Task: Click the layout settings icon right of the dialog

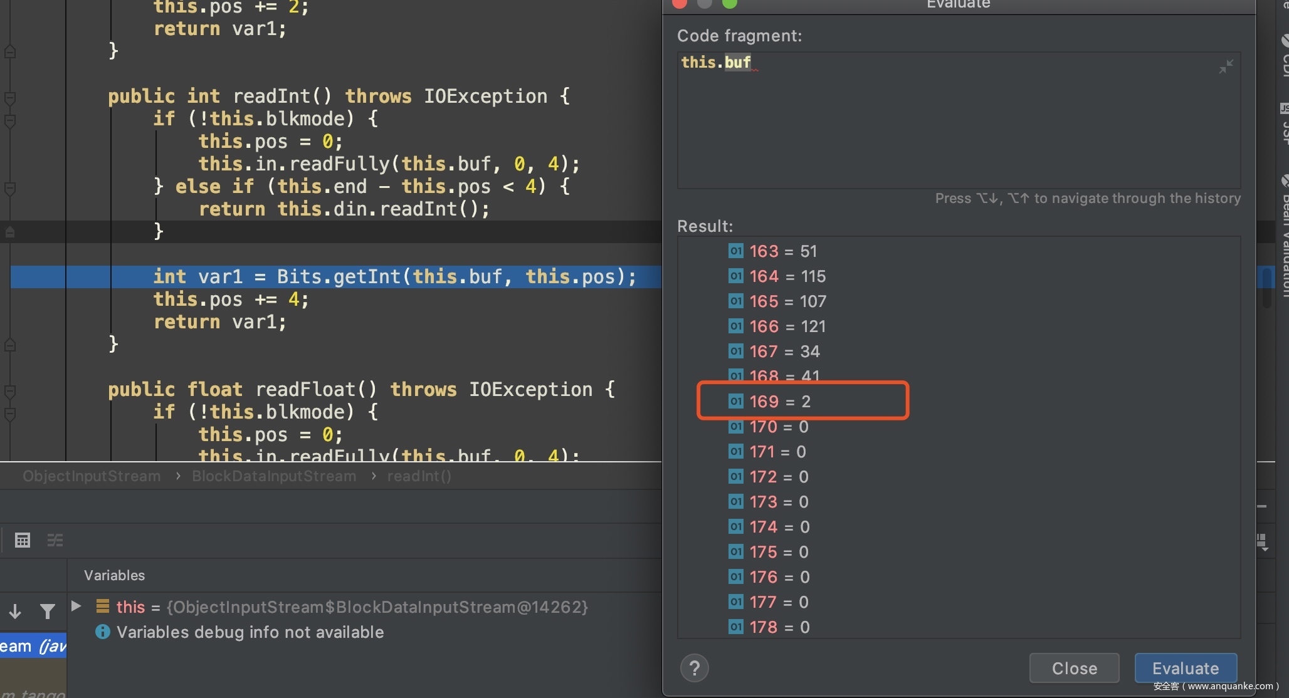Action: click(1263, 542)
